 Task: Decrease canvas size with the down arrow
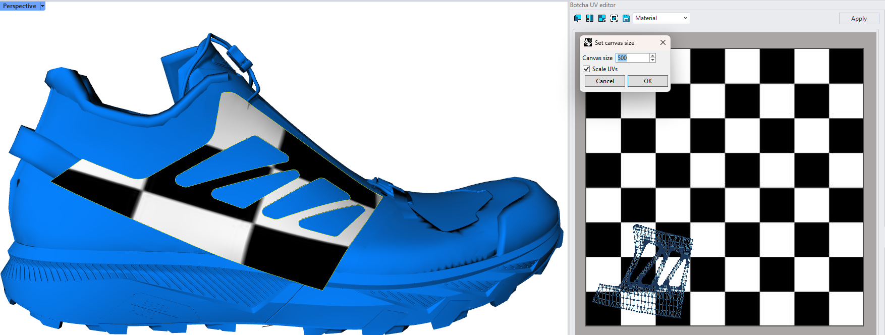[x=652, y=60]
